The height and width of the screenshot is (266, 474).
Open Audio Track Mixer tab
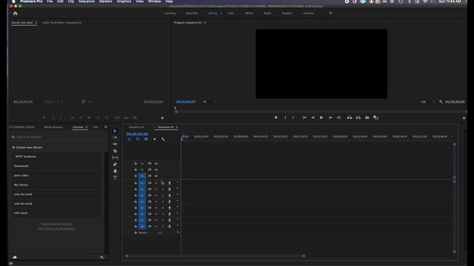(62, 23)
